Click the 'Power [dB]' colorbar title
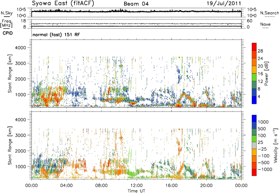Screen dimensions: 279x193 tap(266, 74)
